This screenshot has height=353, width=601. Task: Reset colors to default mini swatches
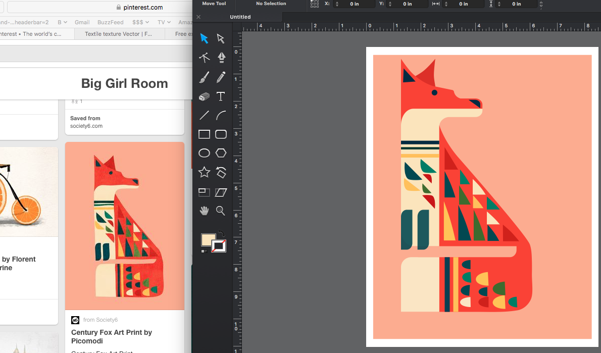point(204,250)
